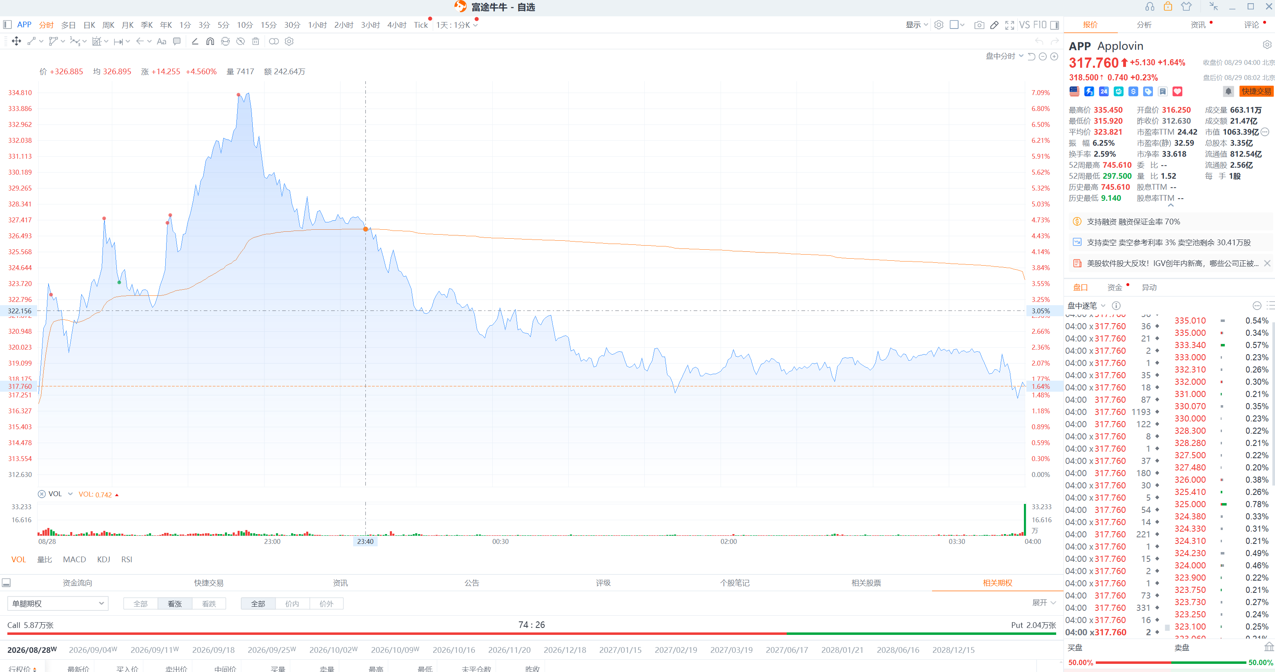The image size is (1275, 672).
Task: Expand the options panel via 展开
Action: pyautogui.click(x=1044, y=603)
